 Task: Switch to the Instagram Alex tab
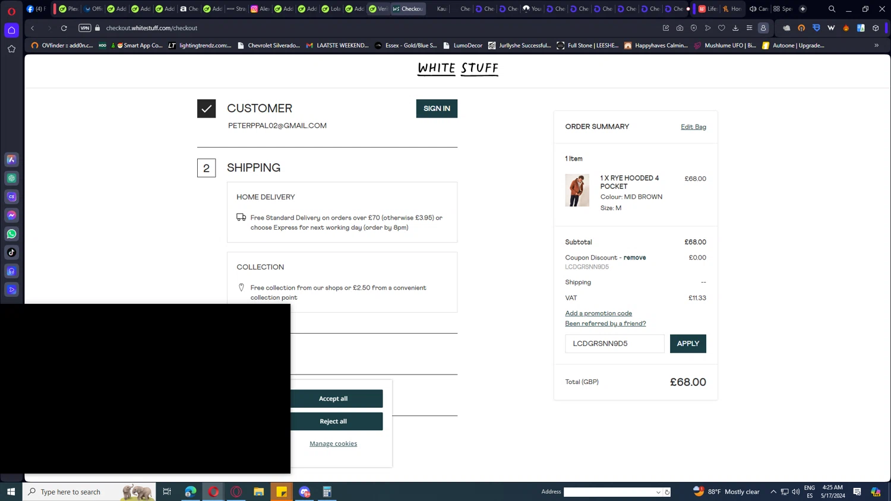260,9
